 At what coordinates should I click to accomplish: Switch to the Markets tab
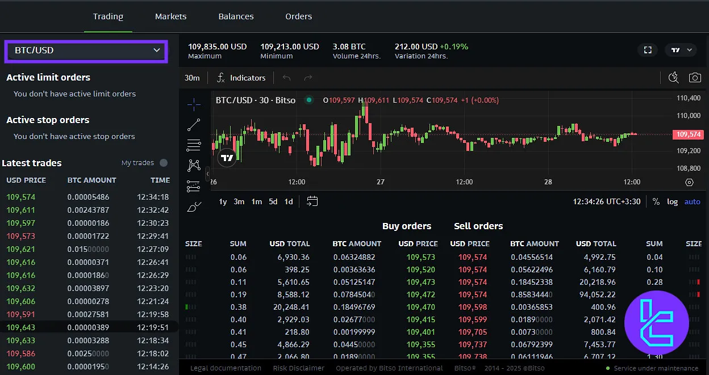(170, 16)
